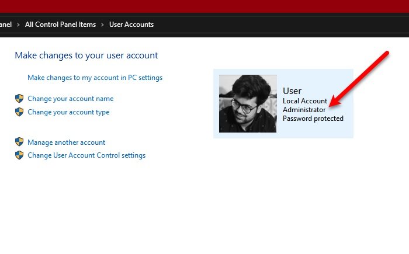Click the partially visible Control Panel breadcrumb
This screenshot has height=254, width=409.
point(6,25)
